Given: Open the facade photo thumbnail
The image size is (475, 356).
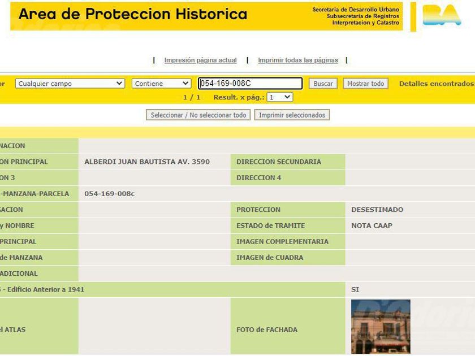Looking at the screenshot, I should pyautogui.click(x=381, y=327).
